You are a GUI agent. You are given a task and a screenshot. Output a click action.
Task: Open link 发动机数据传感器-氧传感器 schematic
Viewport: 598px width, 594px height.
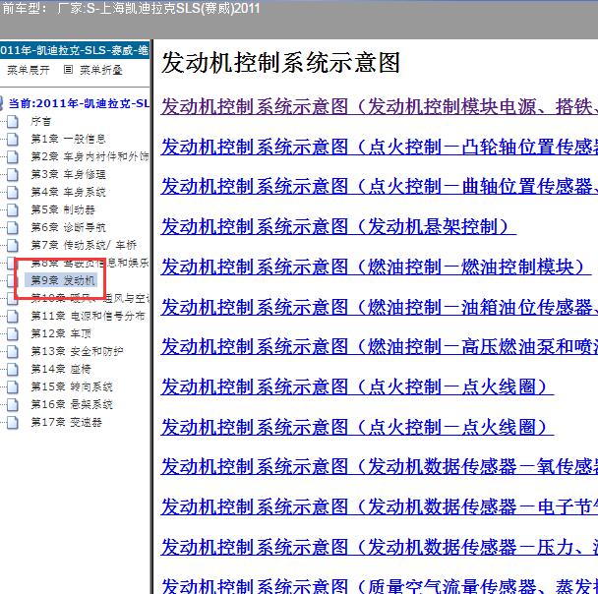click(379, 467)
